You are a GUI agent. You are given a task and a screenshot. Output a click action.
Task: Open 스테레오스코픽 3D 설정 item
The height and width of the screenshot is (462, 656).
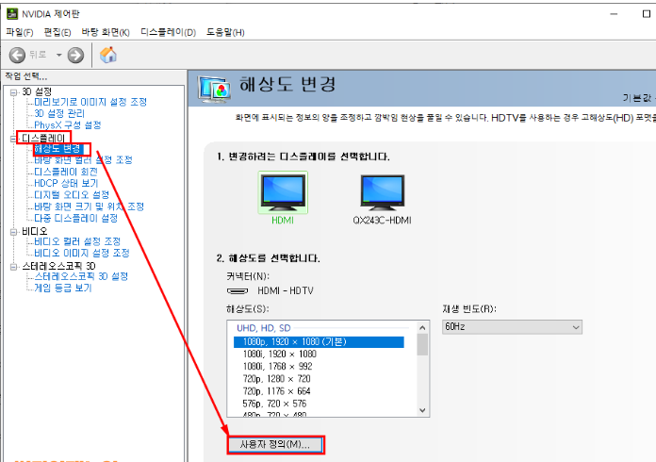click(81, 276)
